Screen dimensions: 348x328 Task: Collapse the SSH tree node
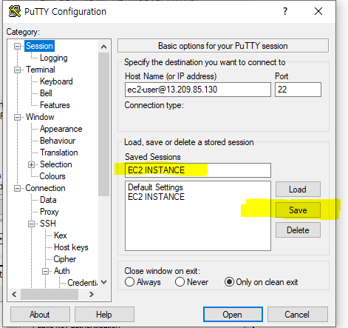(x=31, y=224)
